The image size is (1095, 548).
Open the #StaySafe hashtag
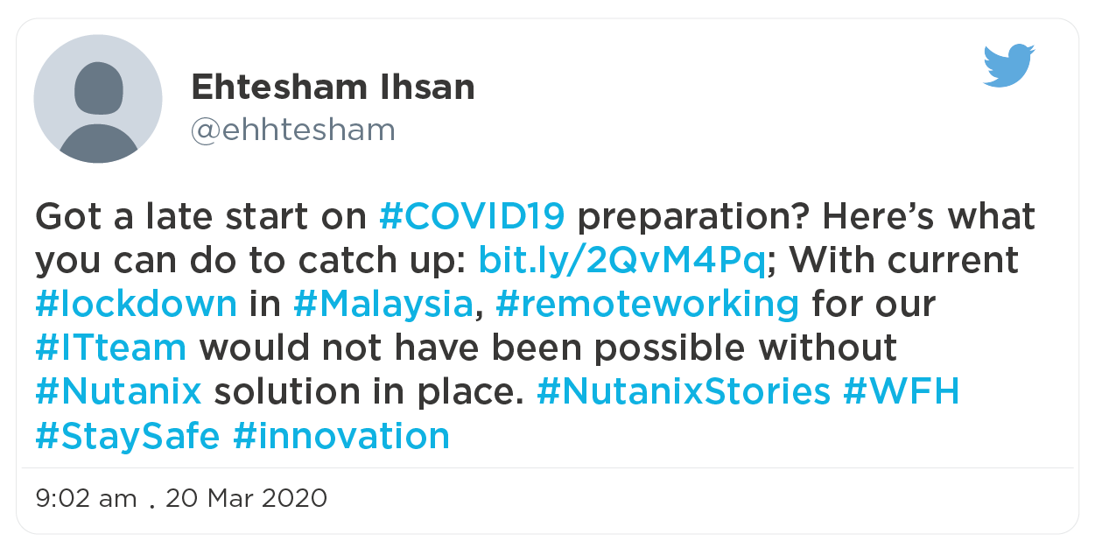pyautogui.click(x=128, y=435)
